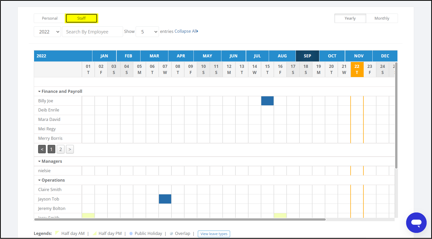Click the highlighted day 22 header
The height and width of the screenshot is (239, 432).
click(357, 69)
